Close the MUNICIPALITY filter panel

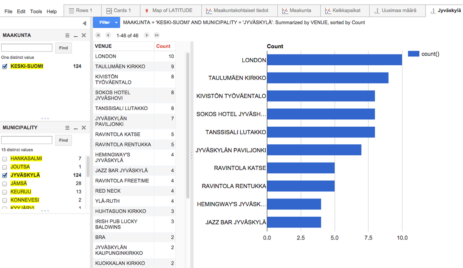coord(84,128)
